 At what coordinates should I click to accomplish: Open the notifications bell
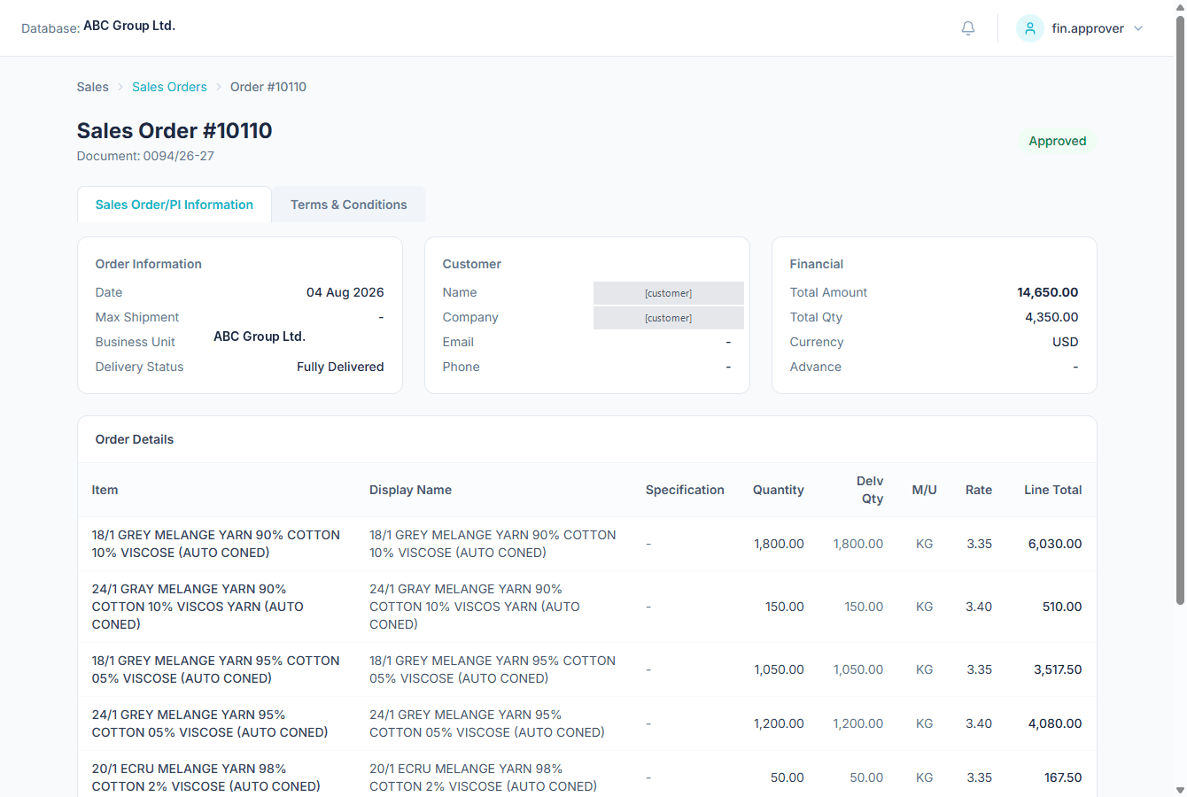[968, 28]
